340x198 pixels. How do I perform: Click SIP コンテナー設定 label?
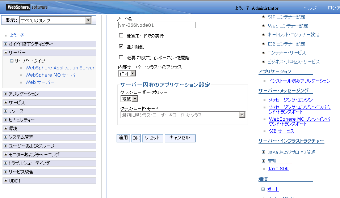(x=286, y=17)
